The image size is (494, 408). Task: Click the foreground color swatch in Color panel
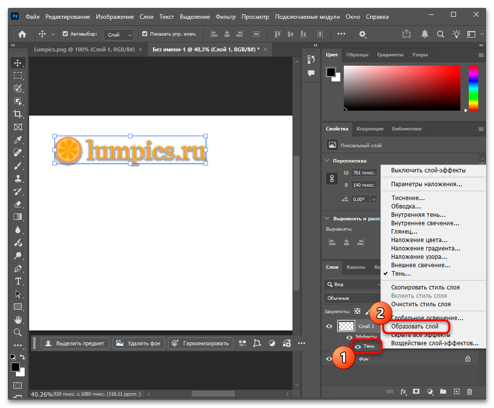tap(331, 72)
